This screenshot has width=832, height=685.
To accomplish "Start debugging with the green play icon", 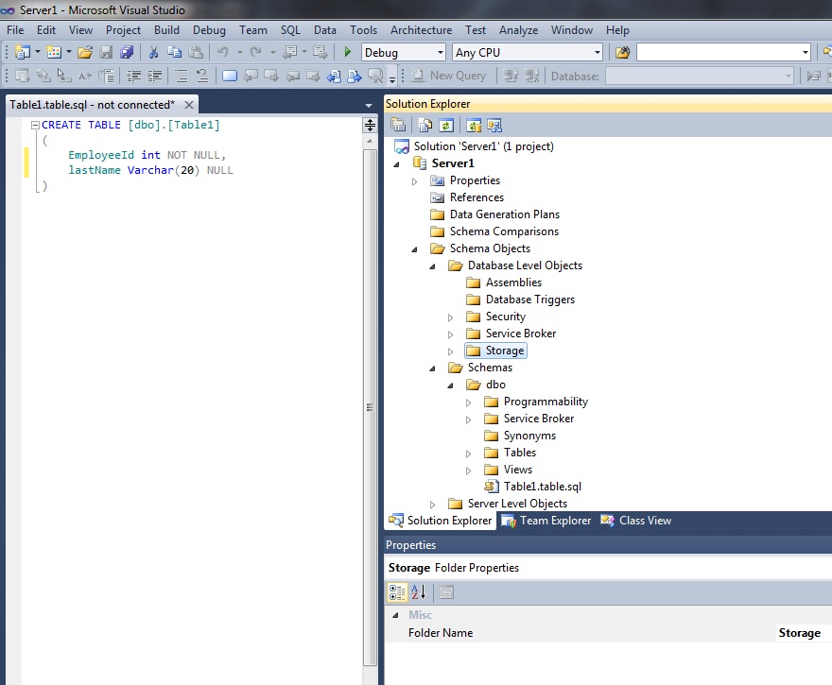I will pyautogui.click(x=348, y=52).
